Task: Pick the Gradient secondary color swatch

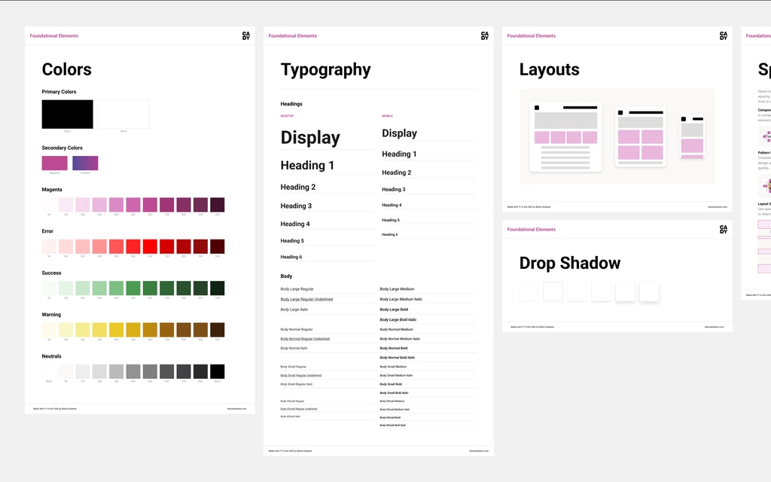Action: pos(85,163)
